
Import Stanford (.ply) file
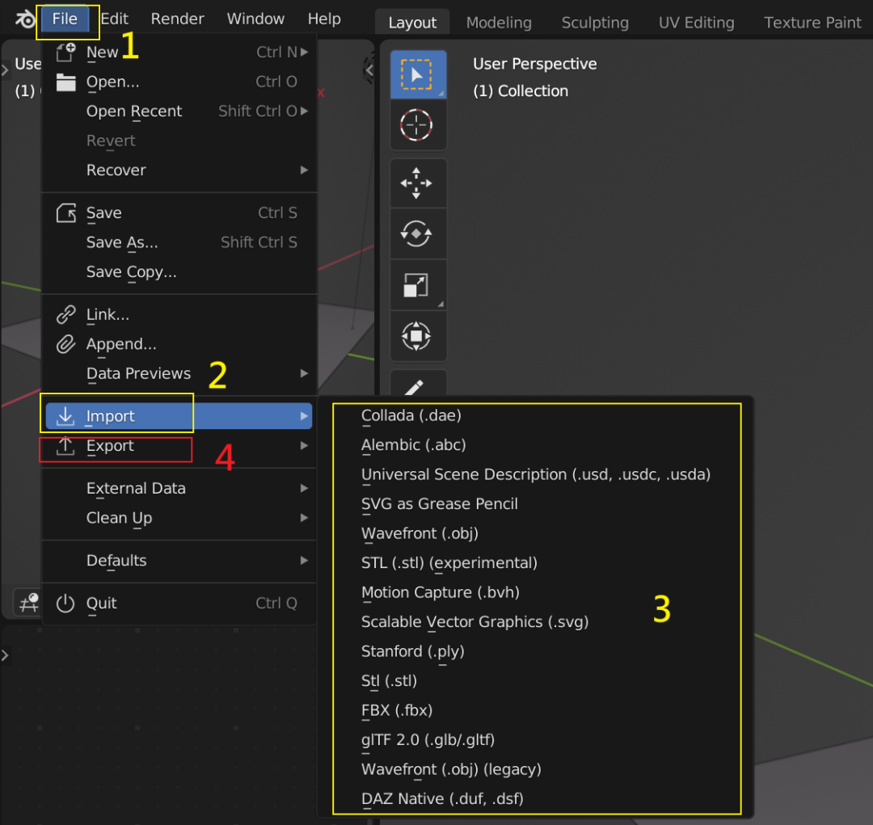pyautogui.click(x=538, y=651)
